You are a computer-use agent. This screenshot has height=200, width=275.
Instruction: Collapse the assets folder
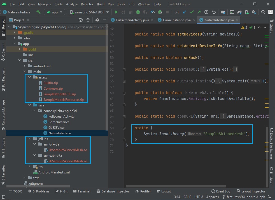click(x=29, y=77)
